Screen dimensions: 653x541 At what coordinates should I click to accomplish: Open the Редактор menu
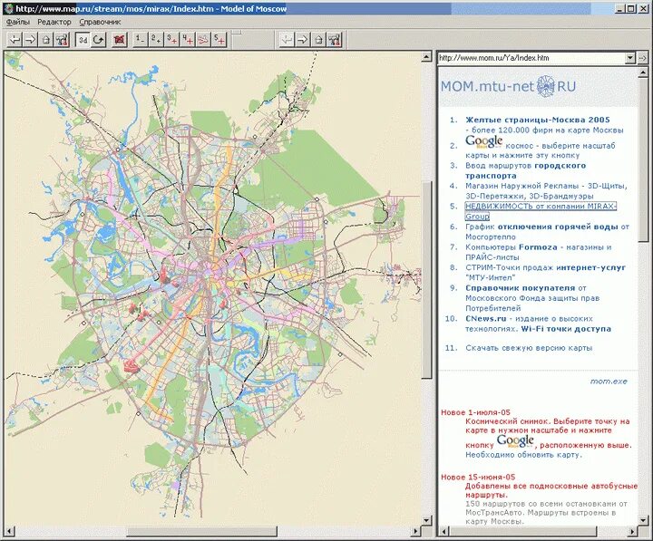(54, 22)
